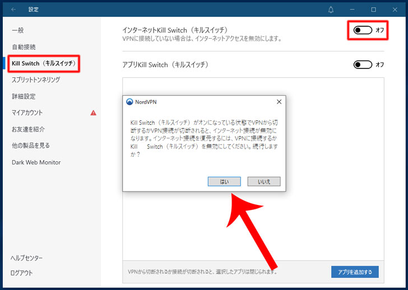Open 他の製品を見る in the sidebar

tap(31, 146)
